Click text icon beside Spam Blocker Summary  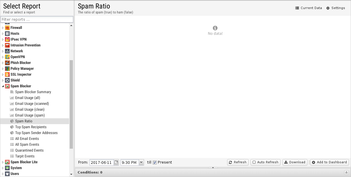click(x=12, y=92)
